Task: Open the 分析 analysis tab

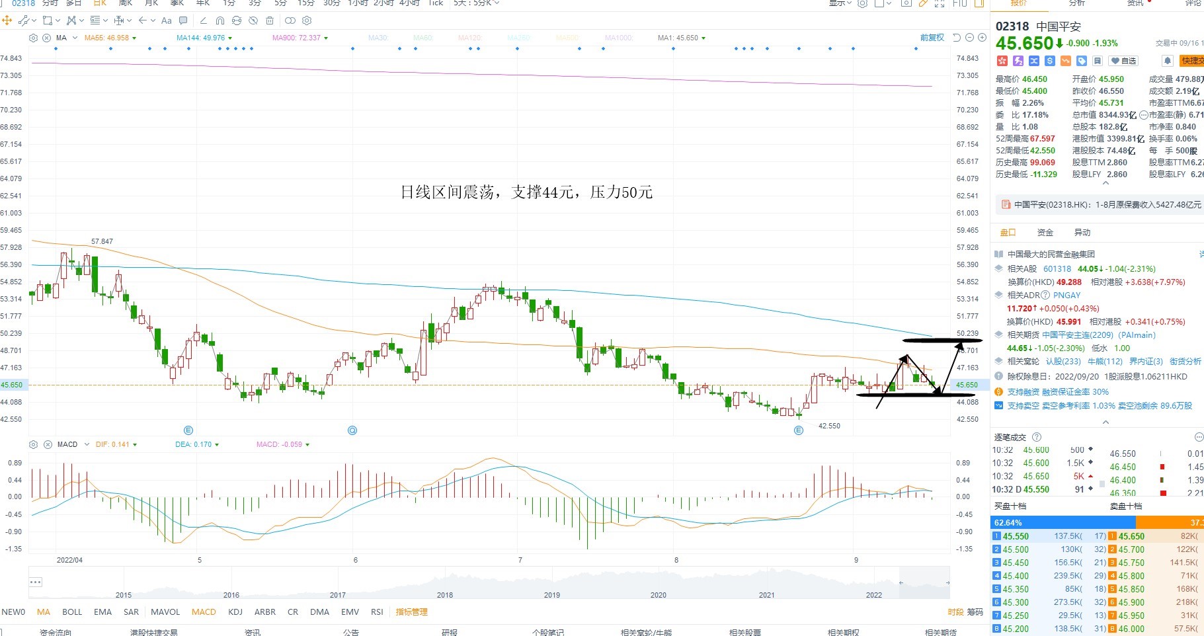Action: pos(1077,3)
